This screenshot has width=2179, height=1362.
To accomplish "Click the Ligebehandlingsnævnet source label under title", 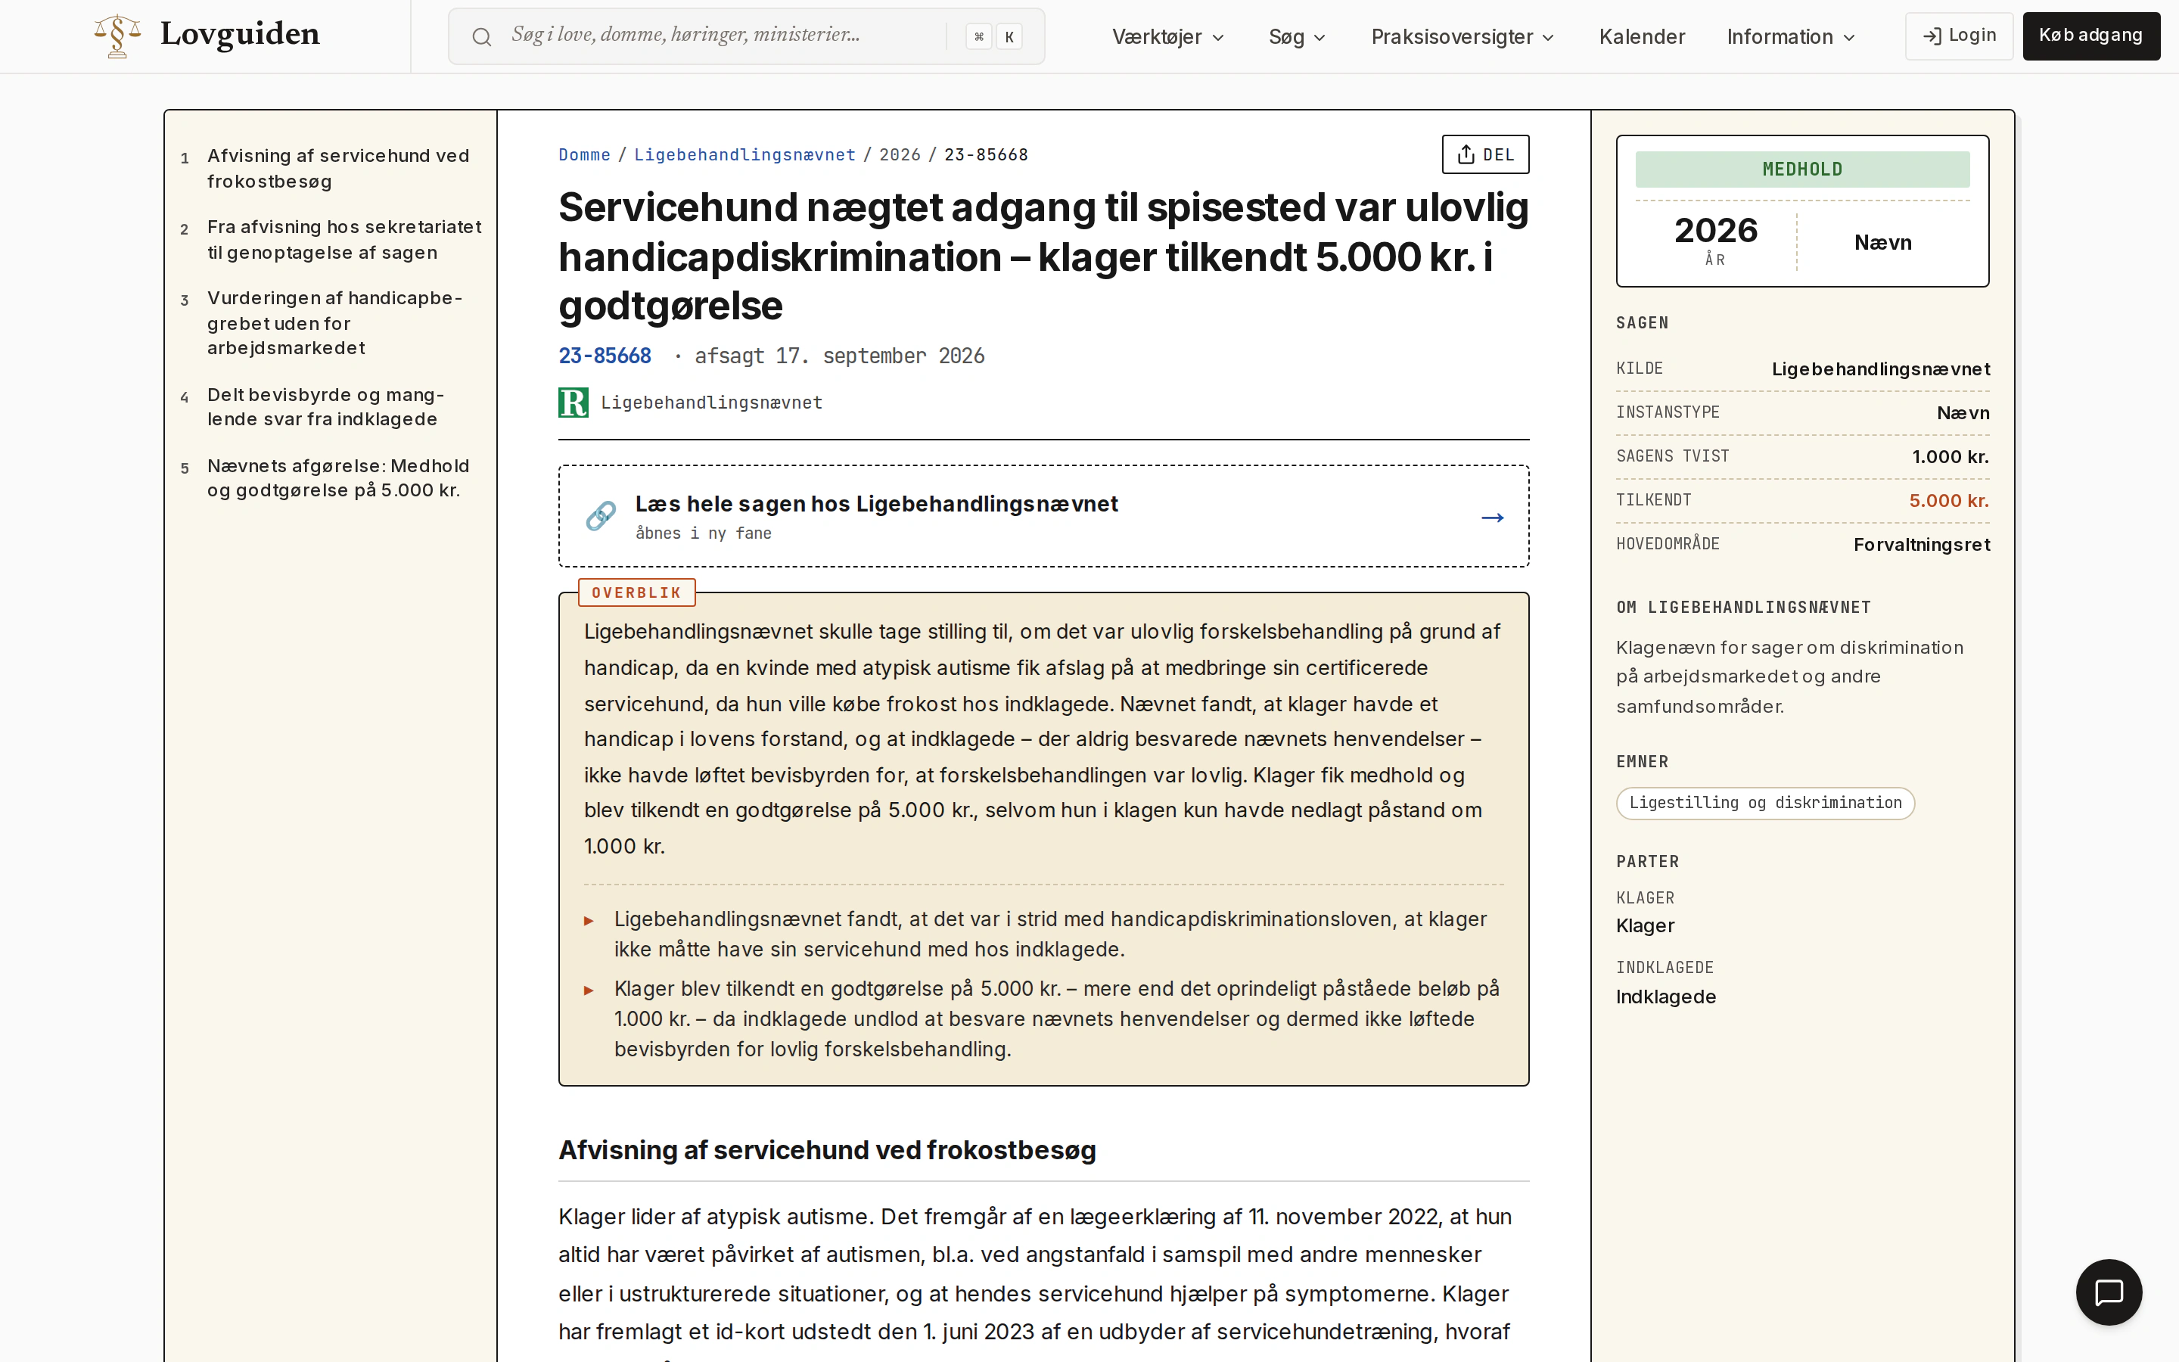I will [711, 403].
